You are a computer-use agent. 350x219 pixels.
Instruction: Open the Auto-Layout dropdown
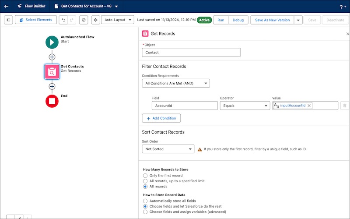118,20
